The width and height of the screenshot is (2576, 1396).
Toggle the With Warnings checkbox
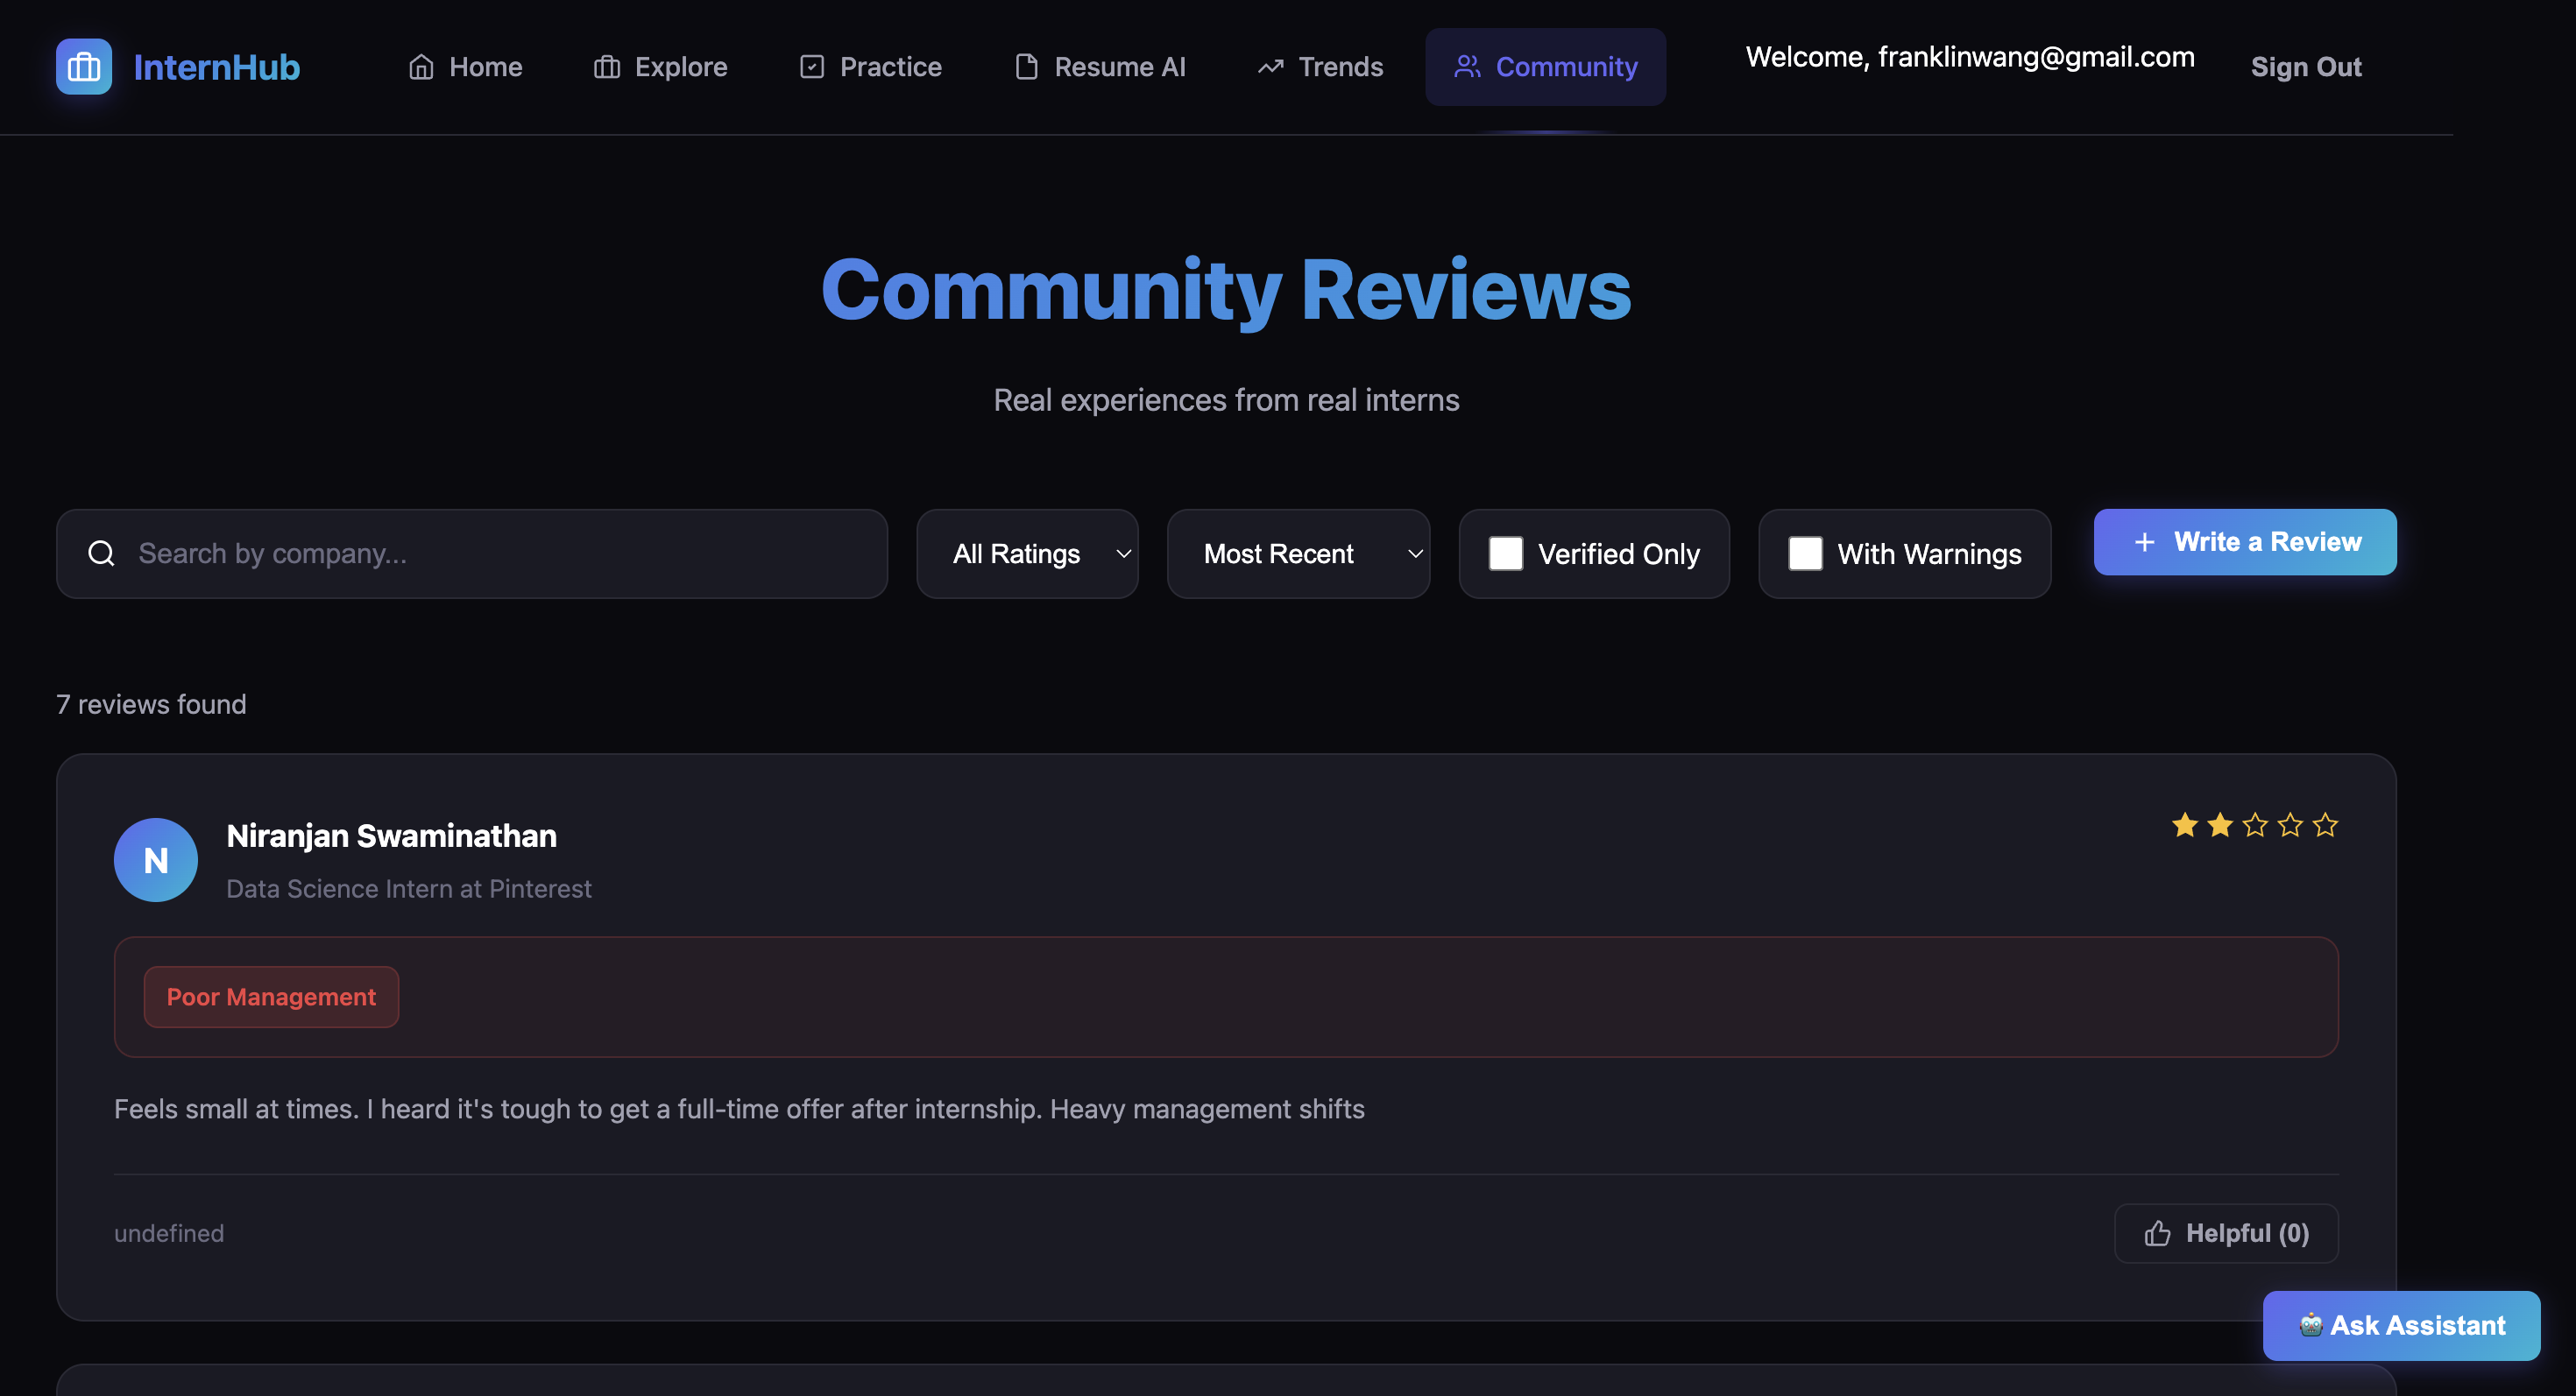coord(1804,553)
